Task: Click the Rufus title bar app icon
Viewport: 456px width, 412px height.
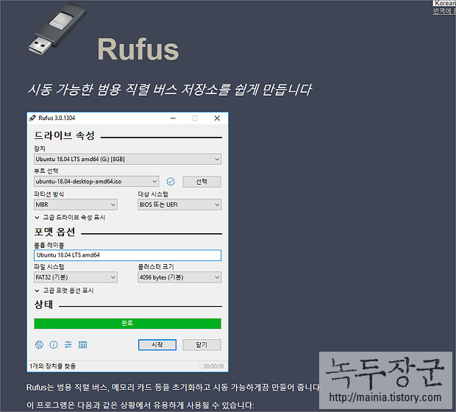Action: (32, 118)
